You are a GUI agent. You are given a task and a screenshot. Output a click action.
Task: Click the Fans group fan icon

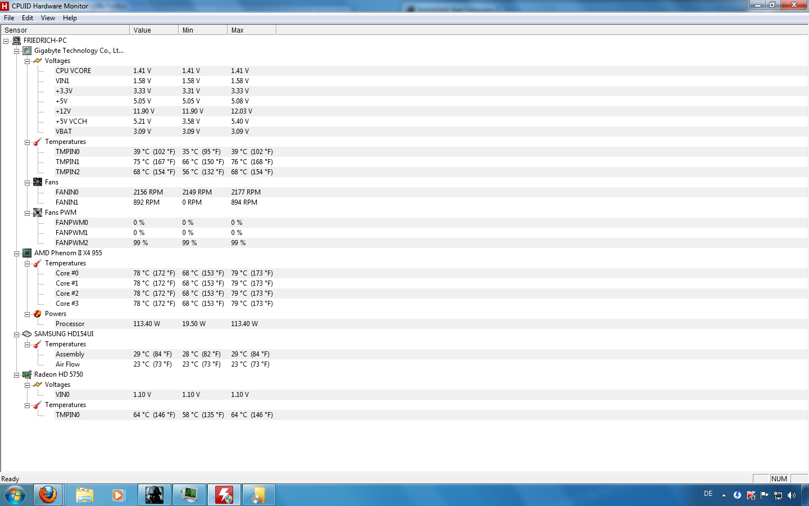(x=38, y=182)
